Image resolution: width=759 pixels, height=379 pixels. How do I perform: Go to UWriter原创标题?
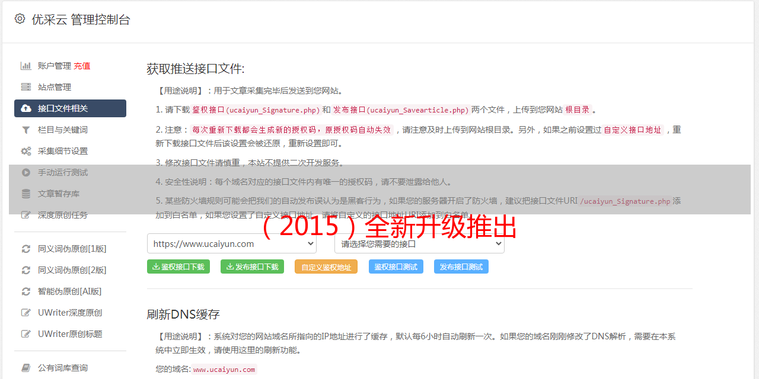[70, 334]
